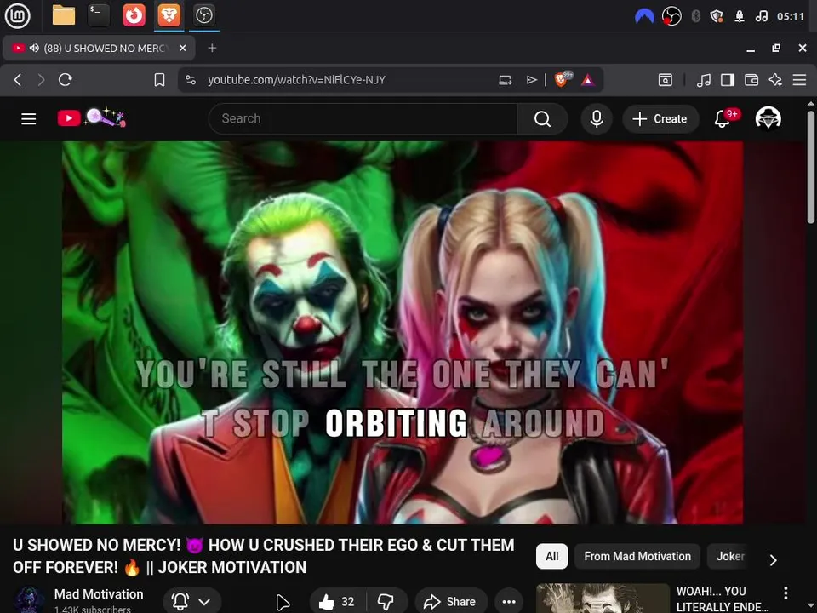This screenshot has height=613, width=817.
Task: Bookmark this page
Action: click(159, 80)
